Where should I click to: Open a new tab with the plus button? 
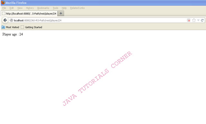pyautogui.click(x=61, y=13)
